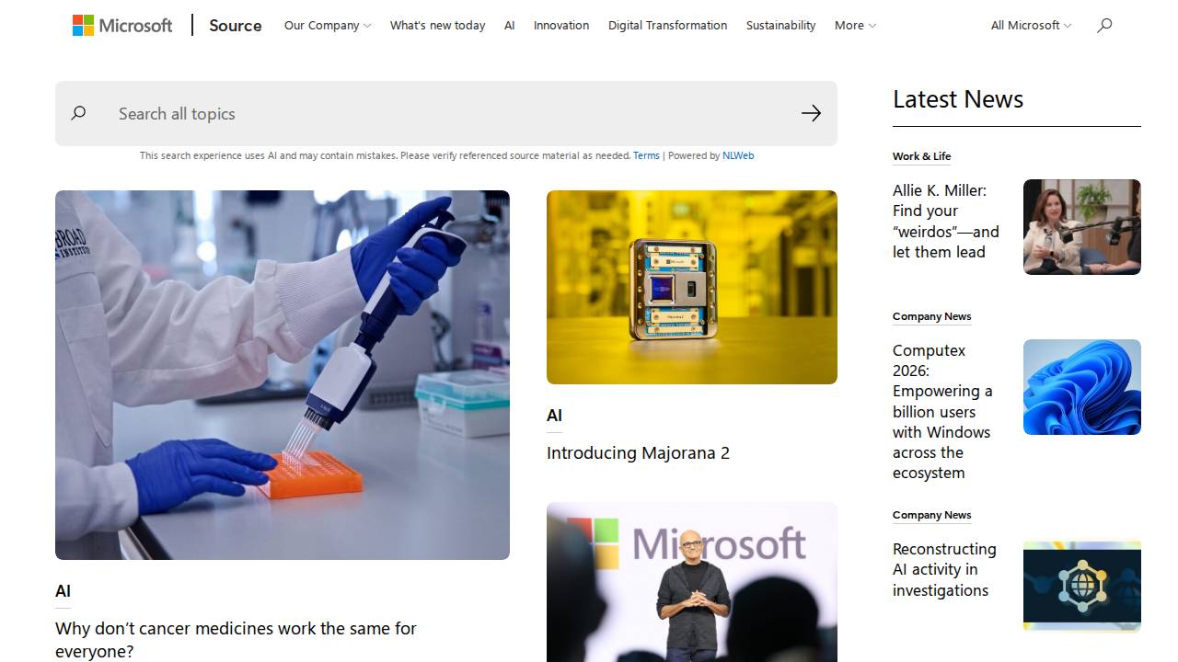Open the lab pipette article image
Screen dimensions: 1178x662
tap(283, 375)
